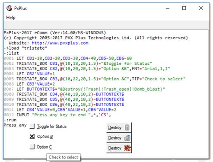Check the Option C tristate box
The width and height of the screenshot is (213, 162).
[x=32, y=147]
